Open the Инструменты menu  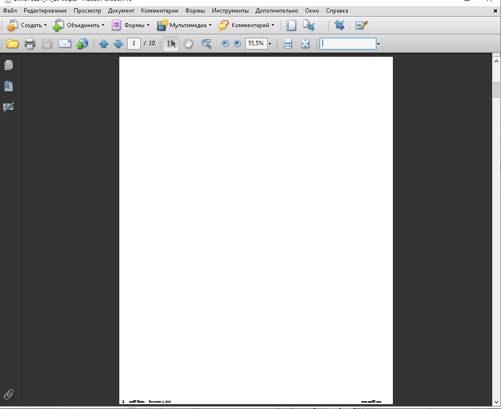click(x=230, y=11)
